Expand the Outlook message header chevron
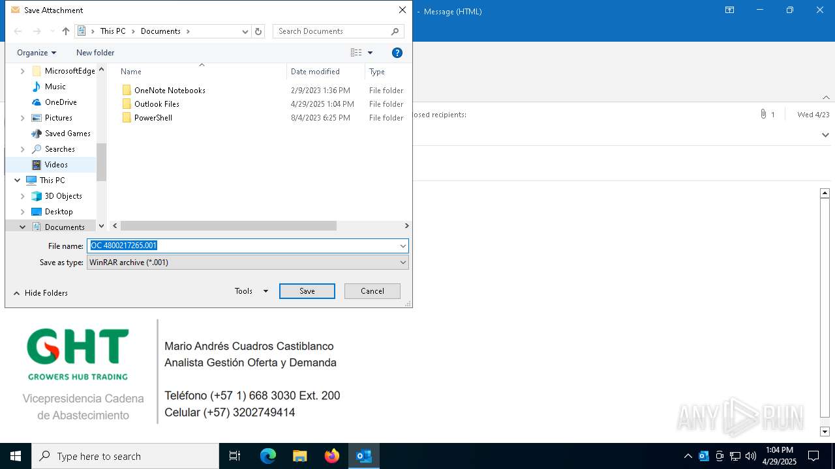 pyautogui.click(x=825, y=135)
